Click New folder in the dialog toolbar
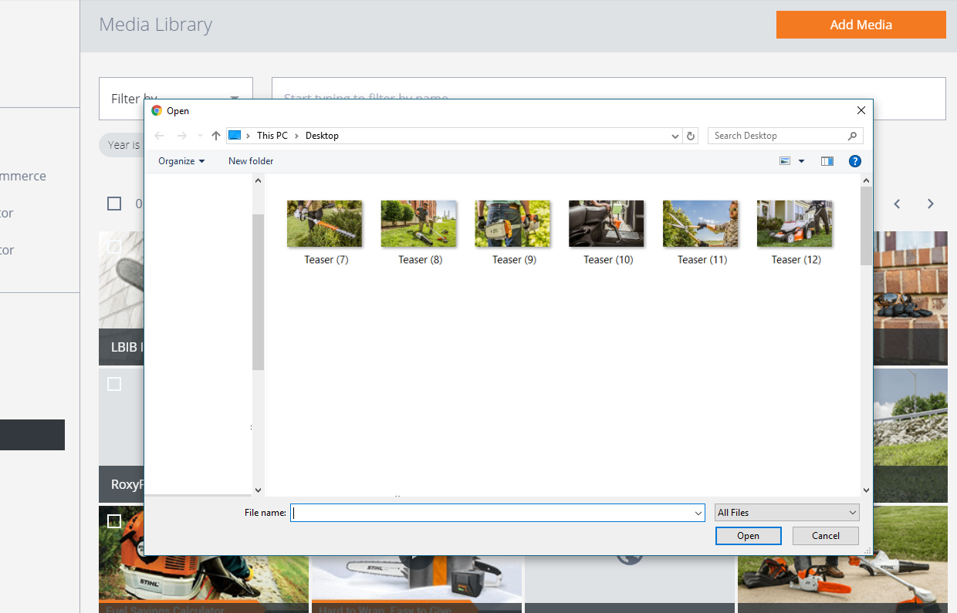This screenshot has width=957, height=613. point(251,161)
